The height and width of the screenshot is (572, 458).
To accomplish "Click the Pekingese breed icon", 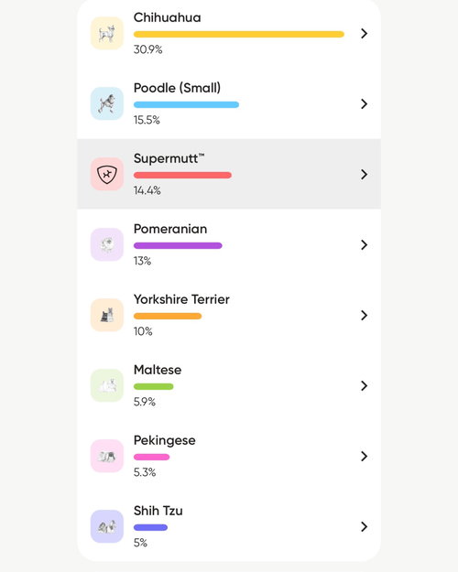I will [x=107, y=456].
